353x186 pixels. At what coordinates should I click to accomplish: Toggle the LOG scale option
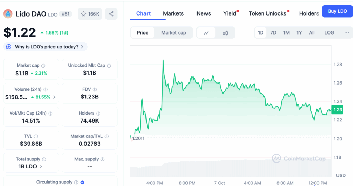[329, 32]
